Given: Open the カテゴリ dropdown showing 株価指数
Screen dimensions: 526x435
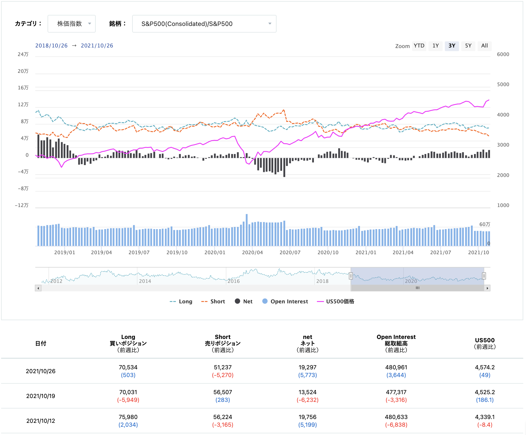Looking at the screenshot, I should (x=72, y=24).
